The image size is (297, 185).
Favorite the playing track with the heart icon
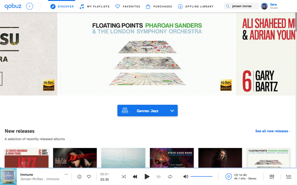coord(89,176)
